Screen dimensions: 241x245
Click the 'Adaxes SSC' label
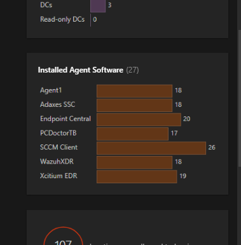58,104
